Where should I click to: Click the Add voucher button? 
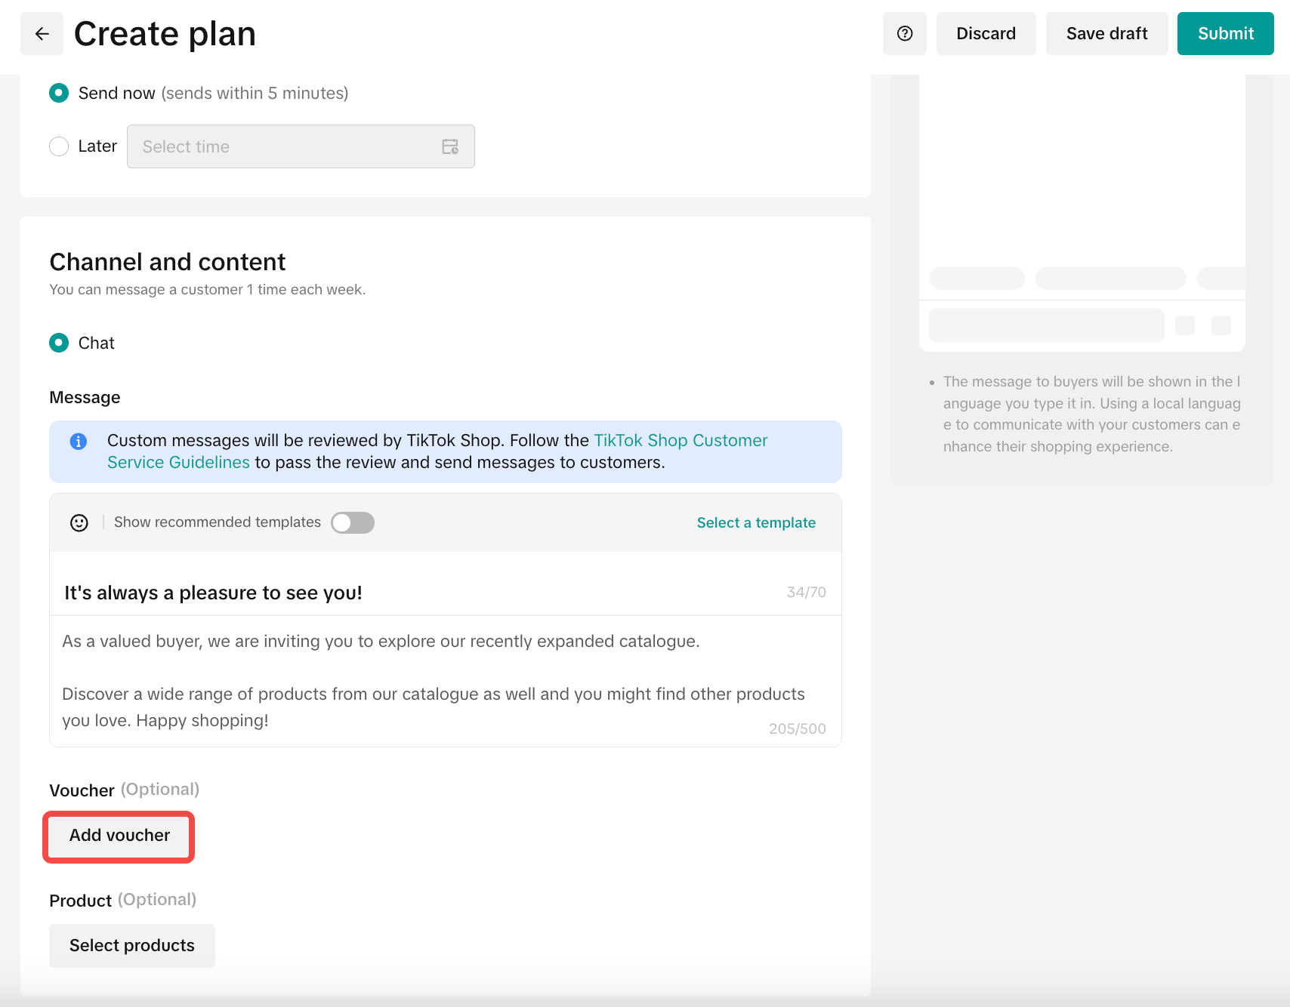tap(119, 836)
